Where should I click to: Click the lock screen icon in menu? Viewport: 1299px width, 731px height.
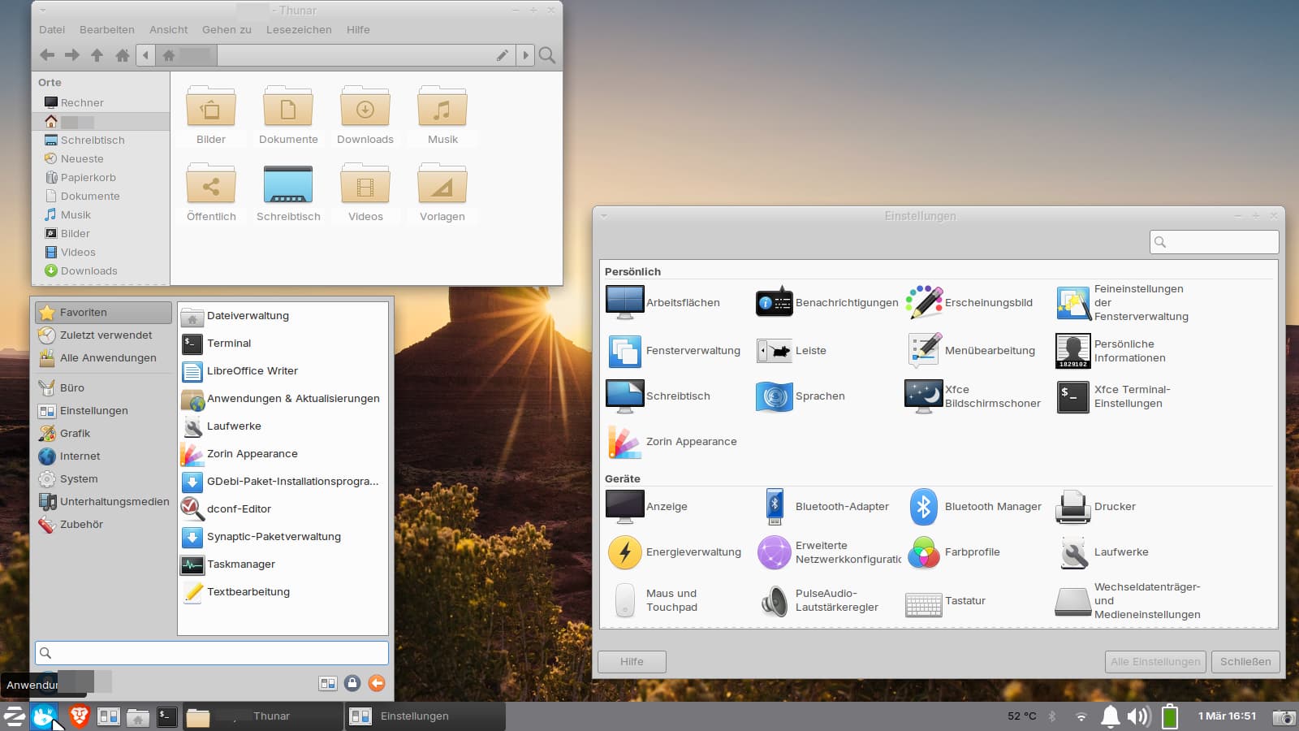click(352, 683)
